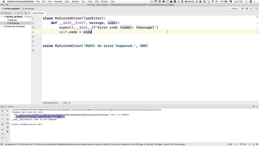Collapse the errors_project tree node
This screenshot has height=146, width=259.
[x=2, y=17]
